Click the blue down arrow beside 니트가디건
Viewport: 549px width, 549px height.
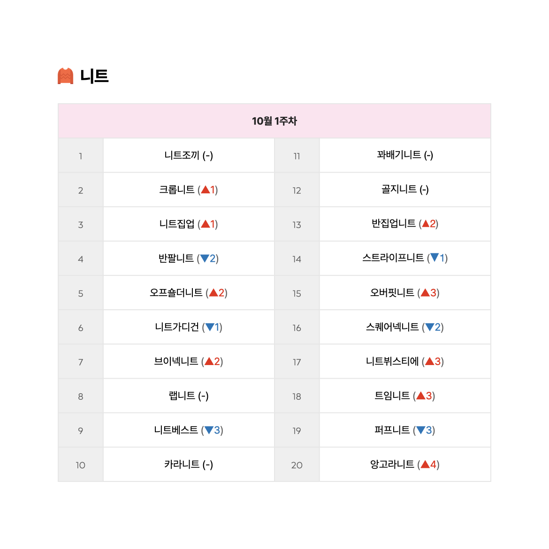pos(210,328)
